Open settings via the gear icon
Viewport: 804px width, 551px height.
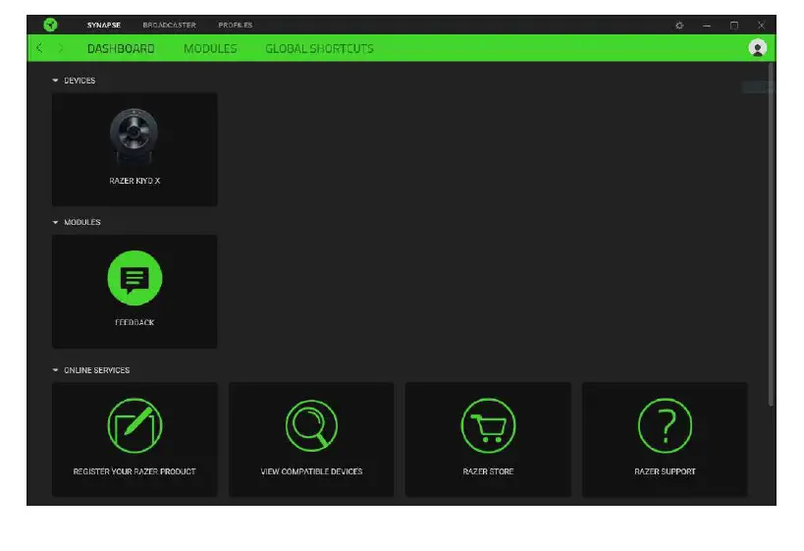[x=679, y=26]
